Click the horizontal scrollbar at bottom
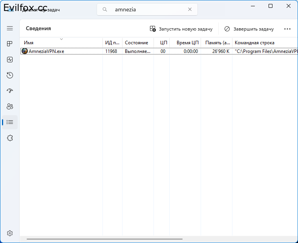Viewport: 298px width, 243px height. (x=104, y=239)
